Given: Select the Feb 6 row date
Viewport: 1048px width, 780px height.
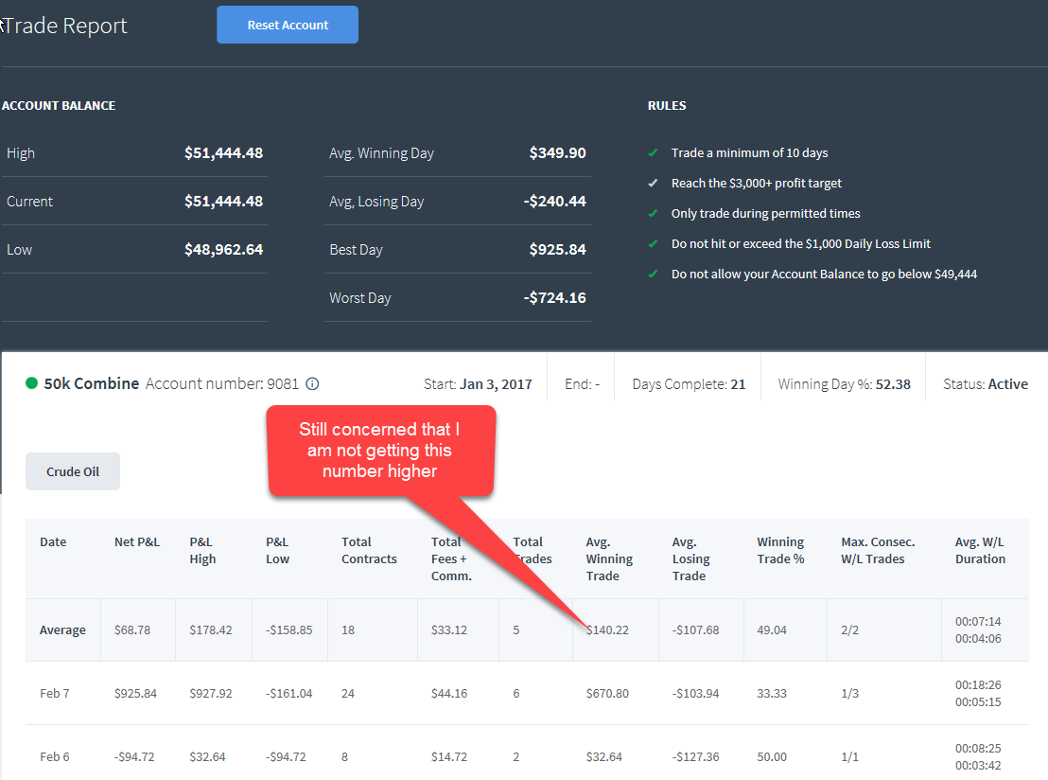Looking at the screenshot, I should (54, 757).
